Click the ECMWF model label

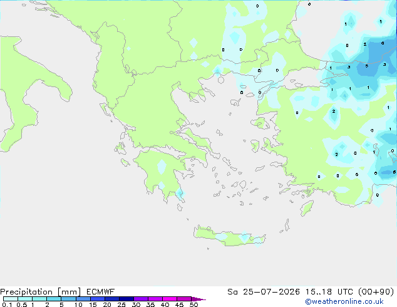[x=101, y=292]
